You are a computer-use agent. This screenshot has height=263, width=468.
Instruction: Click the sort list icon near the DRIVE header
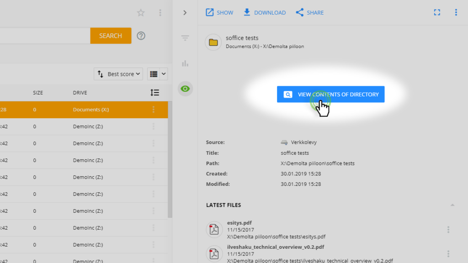coord(154,92)
